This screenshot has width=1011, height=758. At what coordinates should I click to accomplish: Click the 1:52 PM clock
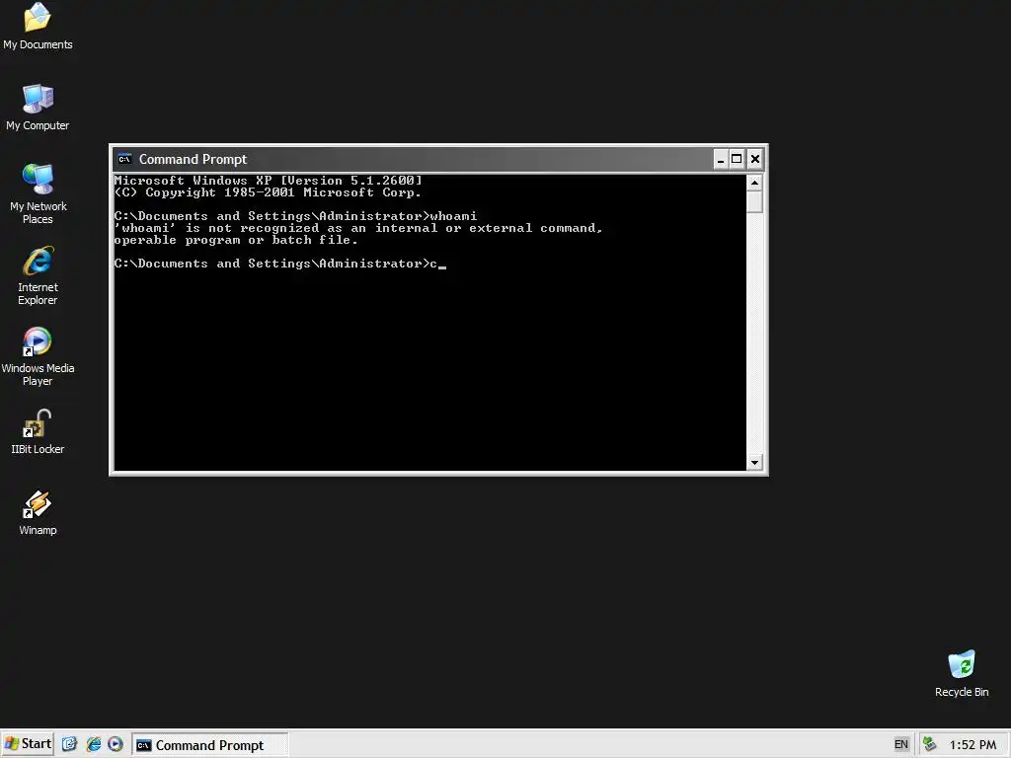[x=972, y=745]
